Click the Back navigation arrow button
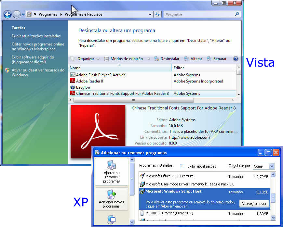The image size is (283, 227). click(x=7, y=14)
